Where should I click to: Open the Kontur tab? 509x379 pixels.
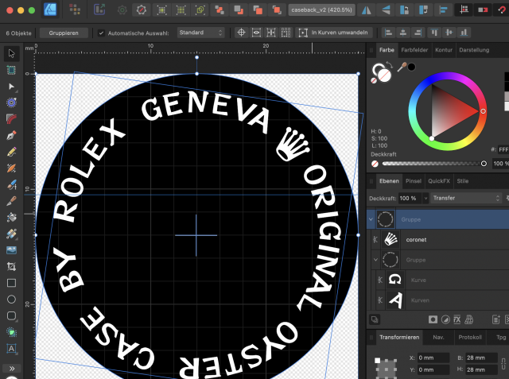click(444, 50)
